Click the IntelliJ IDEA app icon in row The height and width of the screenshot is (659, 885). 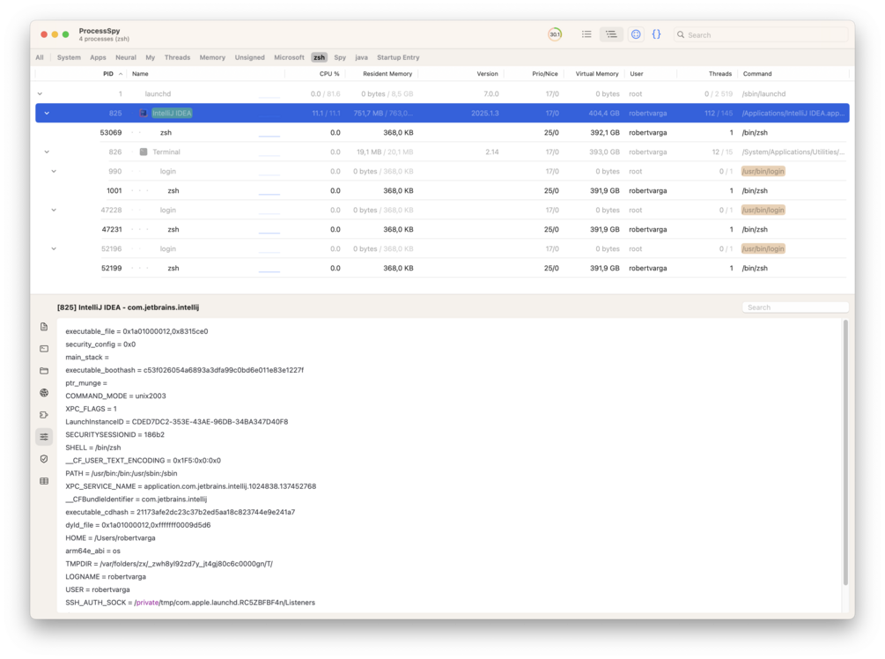[x=144, y=114]
